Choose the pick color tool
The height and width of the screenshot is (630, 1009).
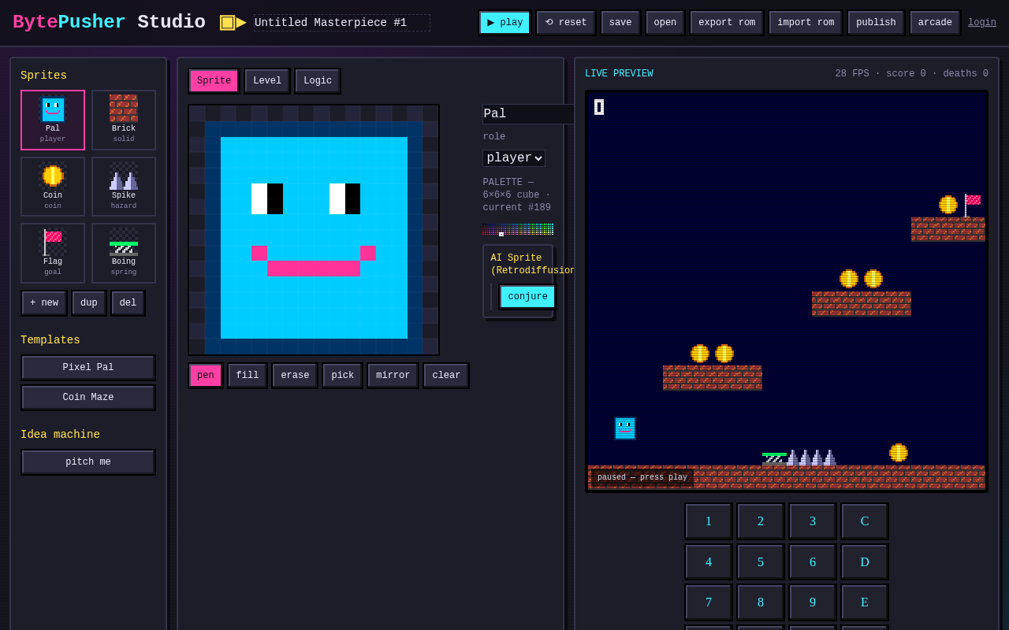[343, 376]
